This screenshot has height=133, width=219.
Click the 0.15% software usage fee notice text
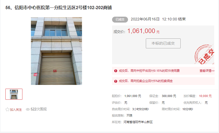(x=149, y=71)
